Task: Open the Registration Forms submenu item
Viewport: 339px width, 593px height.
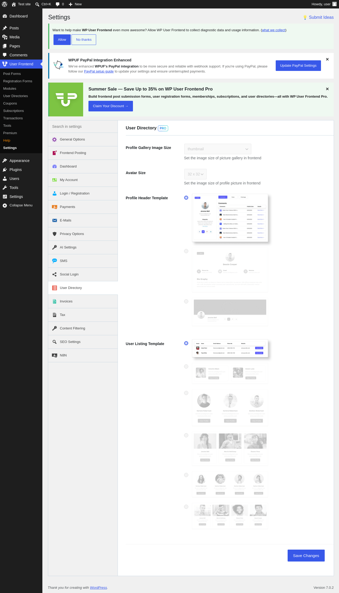Action: point(18,81)
